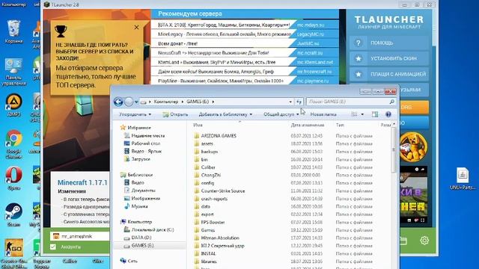The width and height of the screenshot is (479, 269).
Task: Click the search magnifier icon
Action: [391, 102]
